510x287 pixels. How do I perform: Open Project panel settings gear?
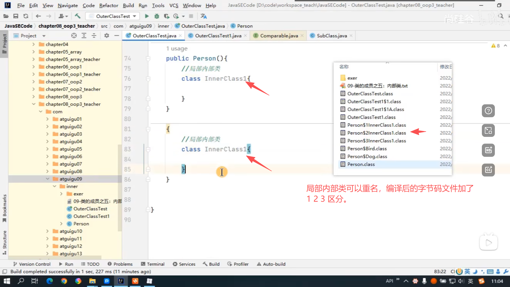coord(107,36)
